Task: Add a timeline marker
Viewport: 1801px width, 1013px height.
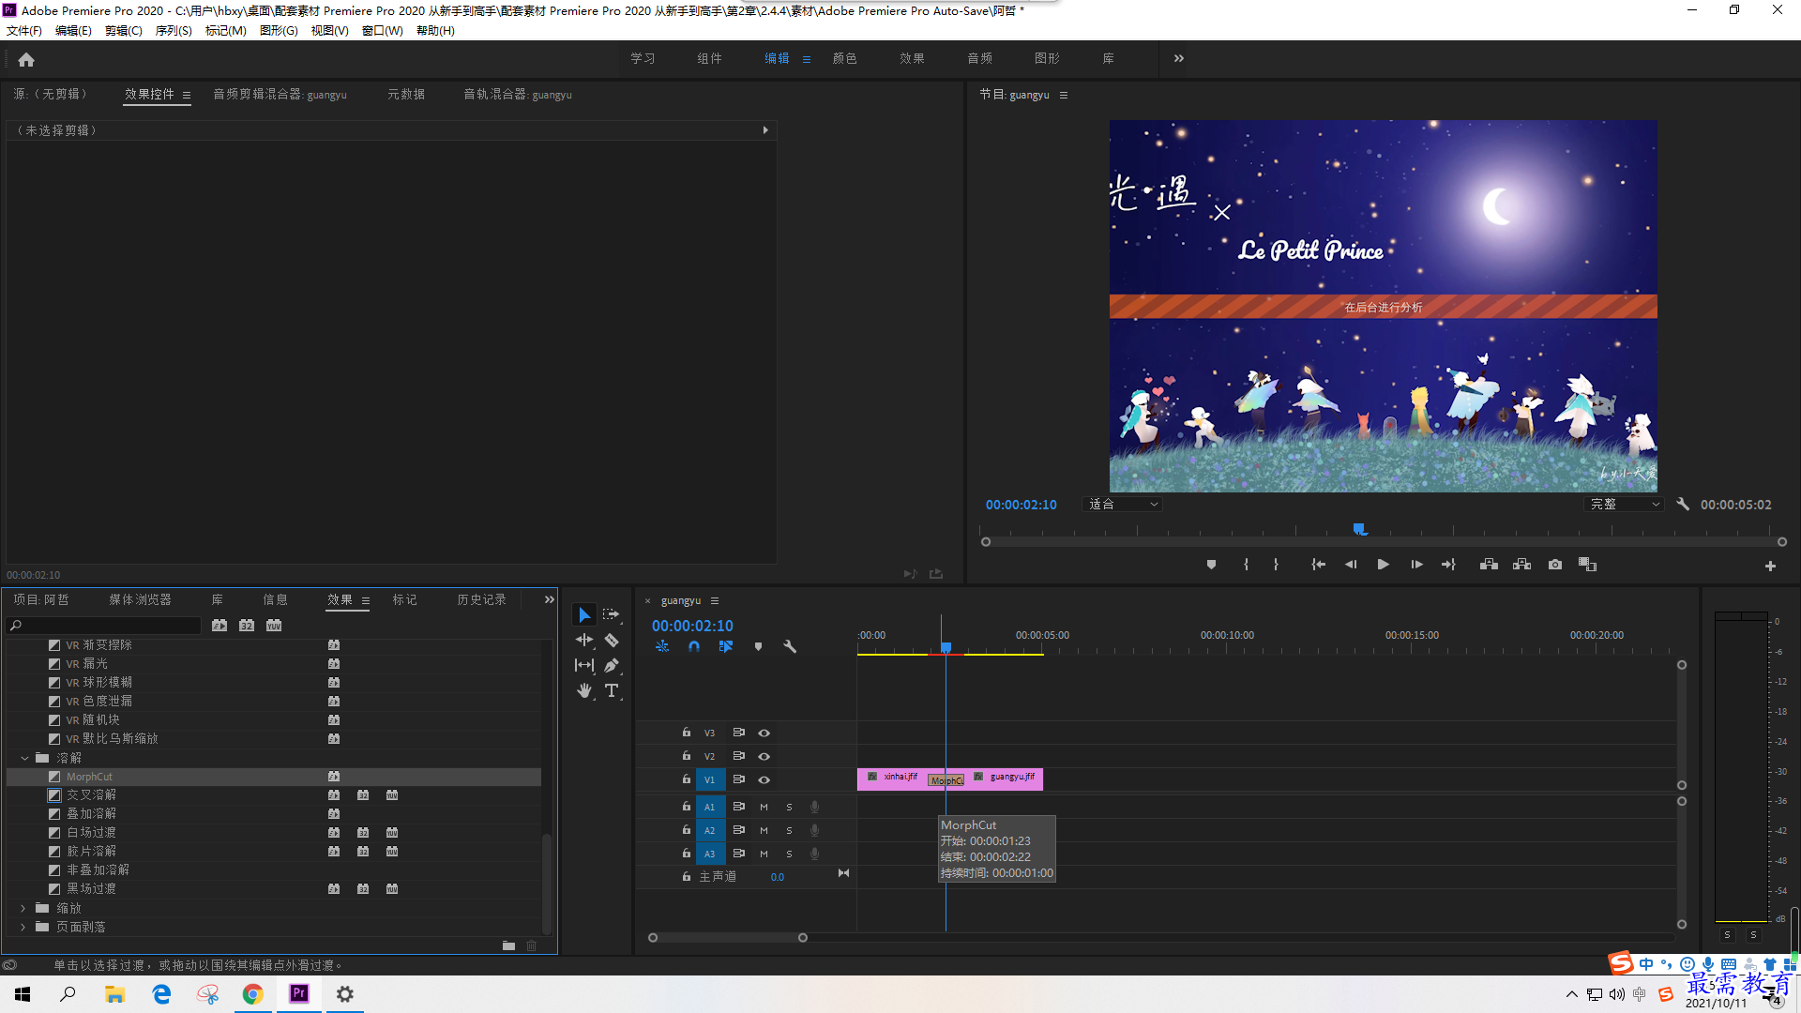Action: [758, 646]
